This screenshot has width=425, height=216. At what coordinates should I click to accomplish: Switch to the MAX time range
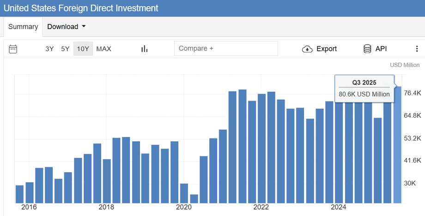click(103, 49)
